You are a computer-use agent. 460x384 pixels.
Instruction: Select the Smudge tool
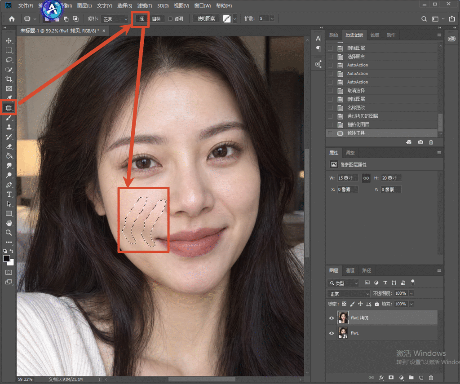[9, 165]
